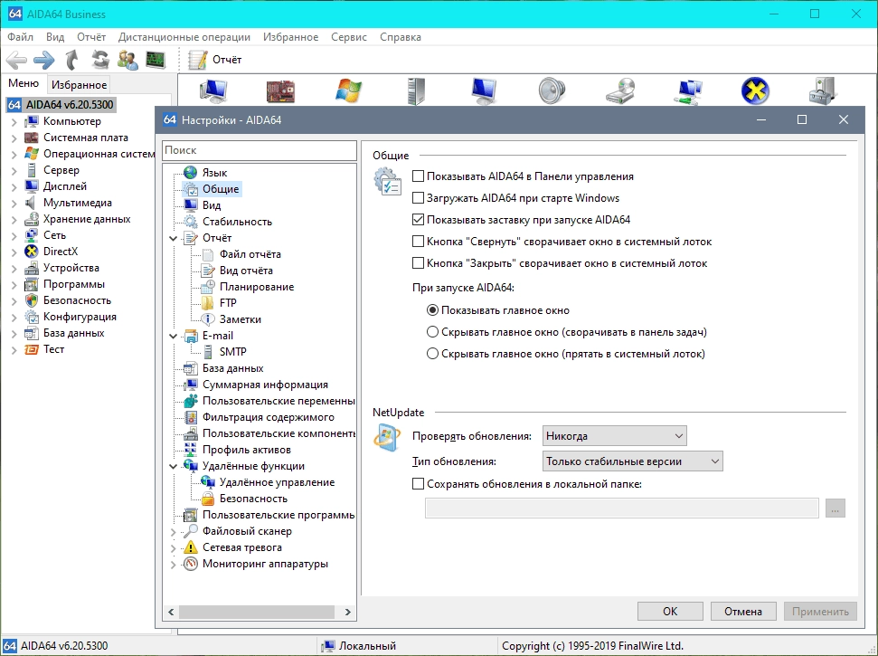This screenshot has height=656, width=878.
Task: Open the users manage icon in the toolbar
Action: 127,60
